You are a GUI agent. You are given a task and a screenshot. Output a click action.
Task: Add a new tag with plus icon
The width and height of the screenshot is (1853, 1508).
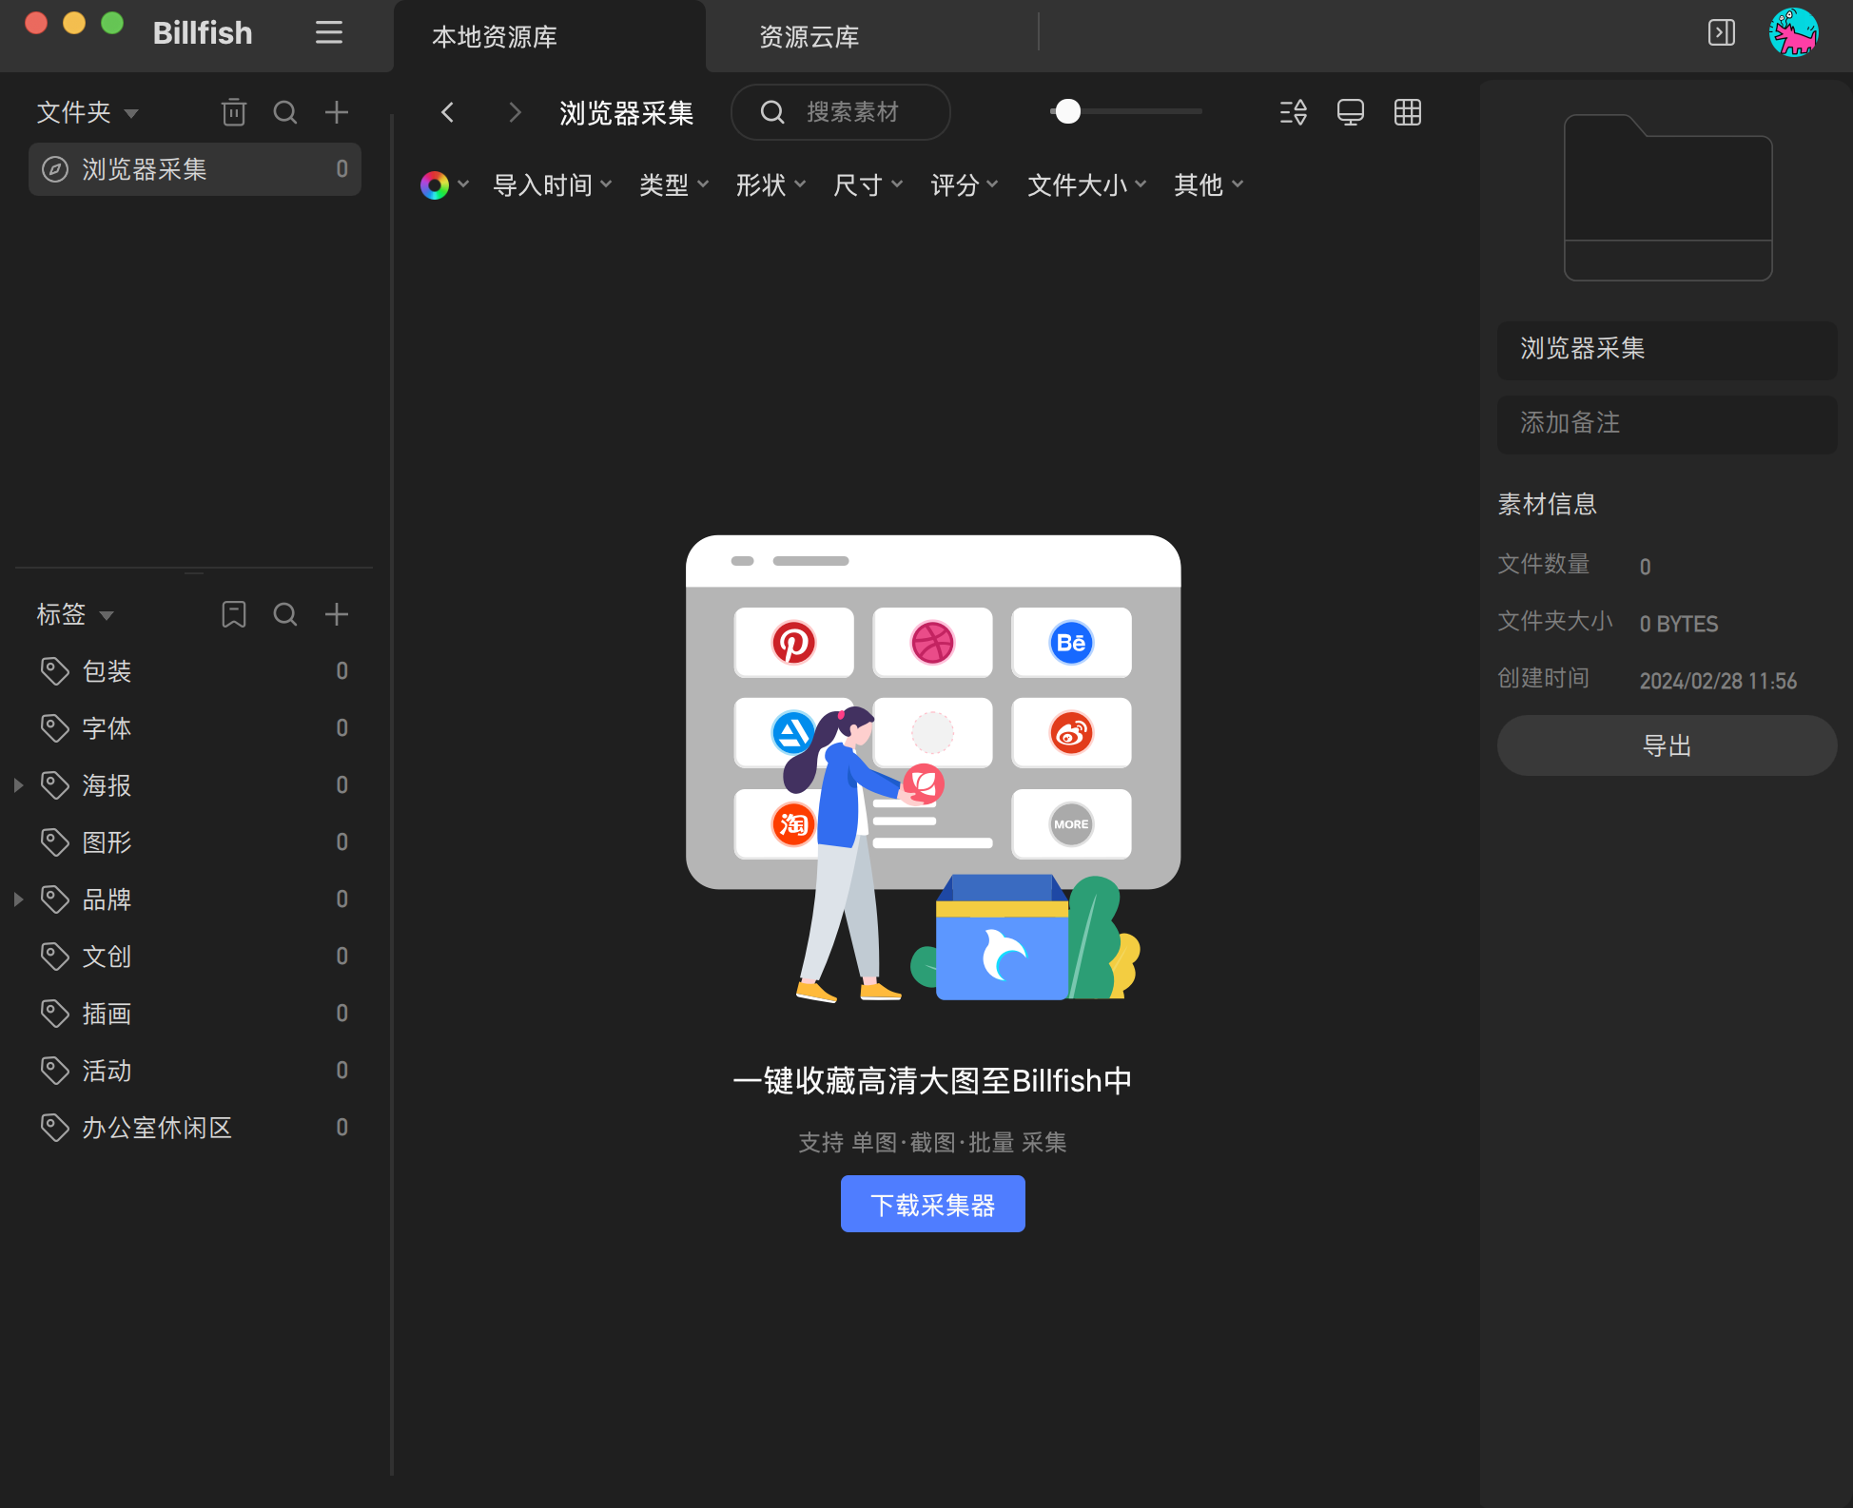[x=337, y=614]
